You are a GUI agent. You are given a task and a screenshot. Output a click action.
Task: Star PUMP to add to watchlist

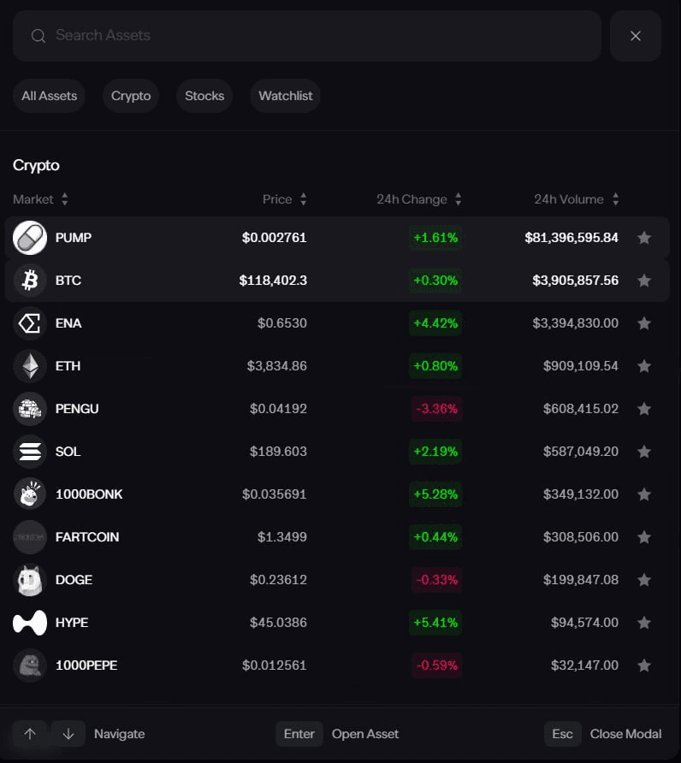(x=644, y=238)
